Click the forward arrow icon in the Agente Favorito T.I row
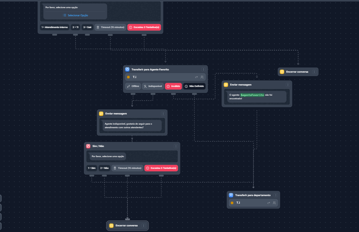Screen dimensions: 359x232 [197, 77]
